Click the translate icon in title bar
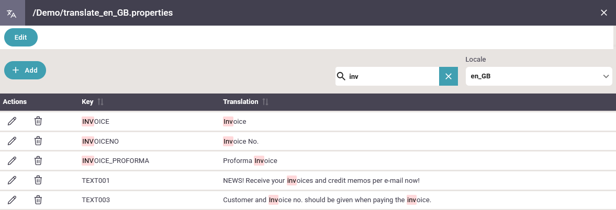Screen dimensions: 616x210 point(12,13)
